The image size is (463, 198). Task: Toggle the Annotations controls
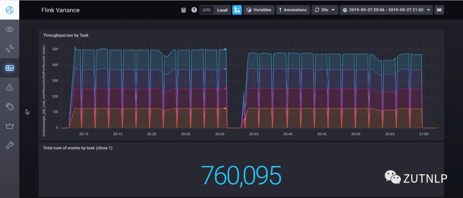[293, 10]
